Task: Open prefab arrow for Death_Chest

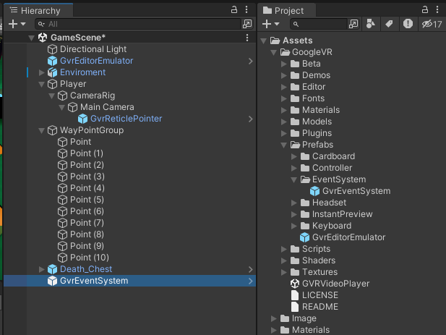Action: 250,269
